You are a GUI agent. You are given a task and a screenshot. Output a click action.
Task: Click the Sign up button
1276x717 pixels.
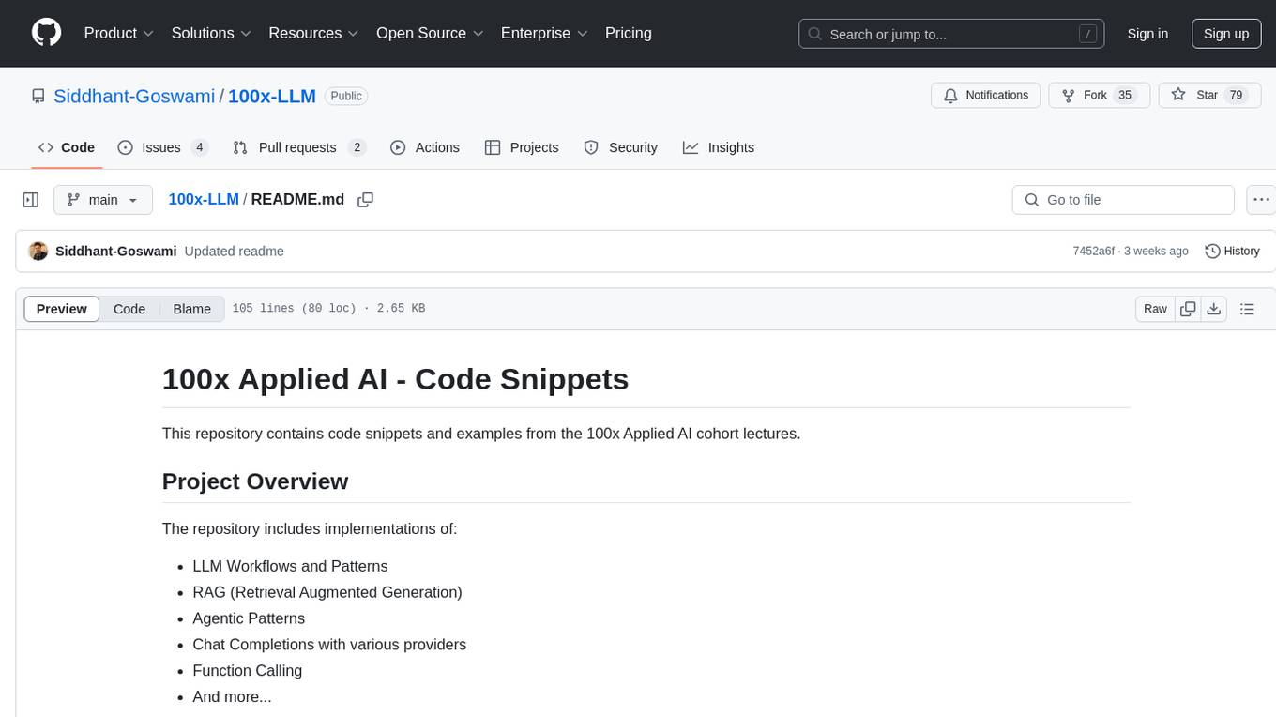click(x=1226, y=34)
